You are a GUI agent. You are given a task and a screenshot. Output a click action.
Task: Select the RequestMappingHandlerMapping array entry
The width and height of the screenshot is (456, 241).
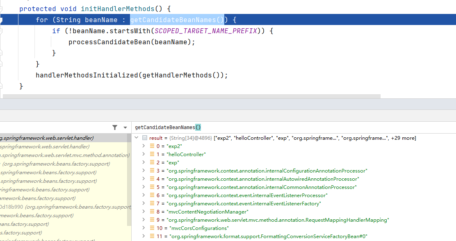(277, 220)
